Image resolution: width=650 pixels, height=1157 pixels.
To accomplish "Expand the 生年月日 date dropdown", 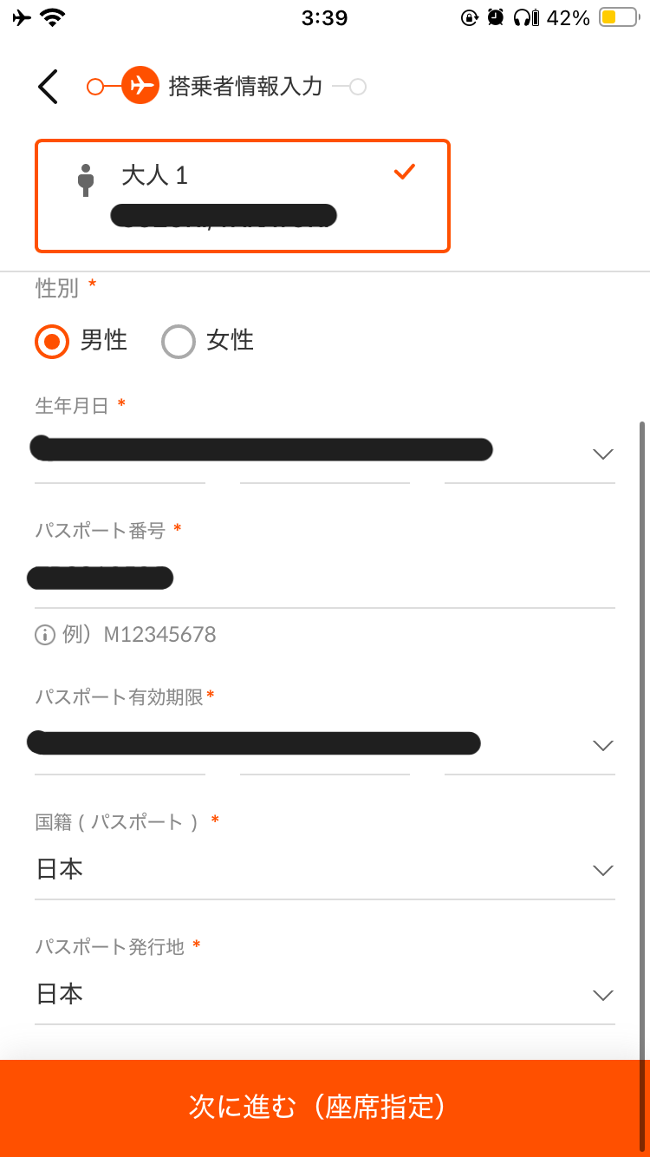I will pos(602,454).
